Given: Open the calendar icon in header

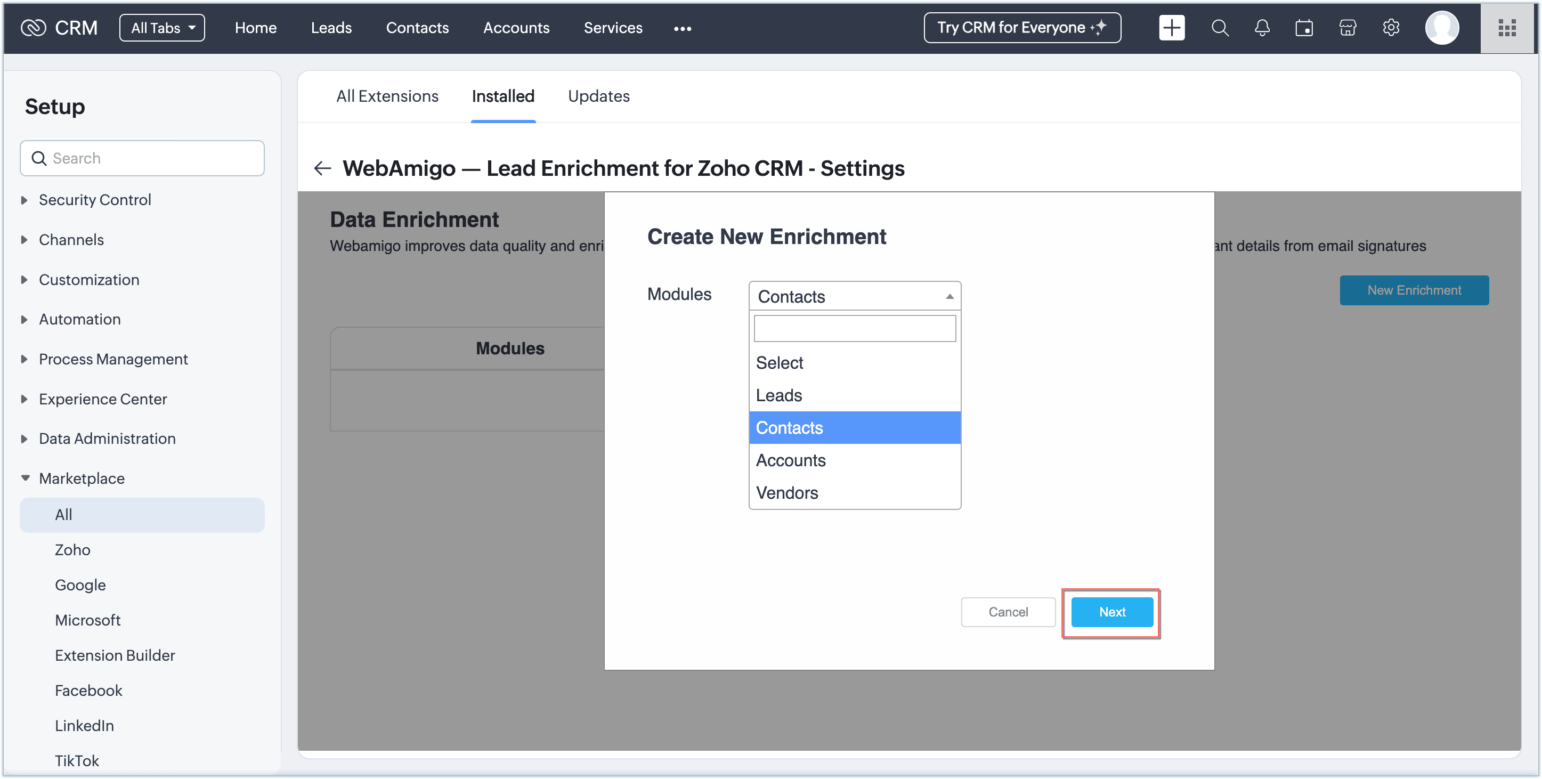Looking at the screenshot, I should pos(1304,28).
